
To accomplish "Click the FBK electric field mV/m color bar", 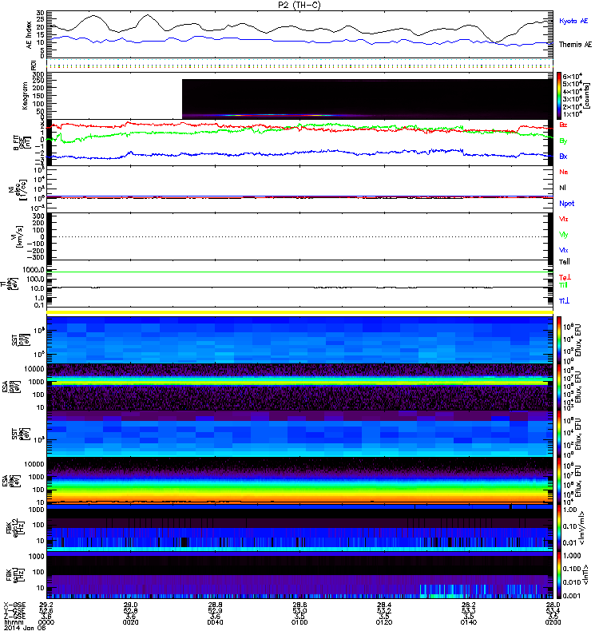I will click(x=559, y=528).
